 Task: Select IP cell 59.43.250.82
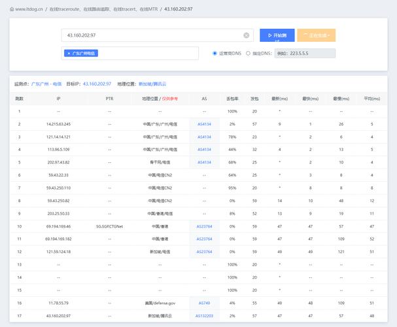point(58,201)
